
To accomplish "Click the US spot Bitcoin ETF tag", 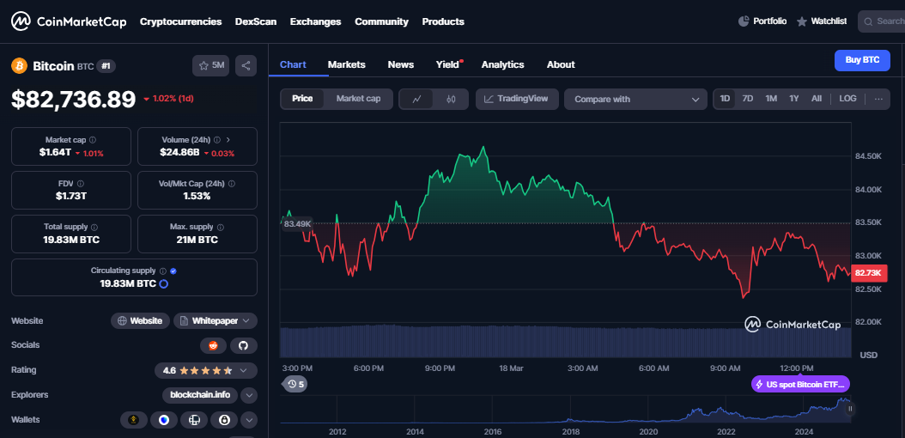I will (800, 384).
